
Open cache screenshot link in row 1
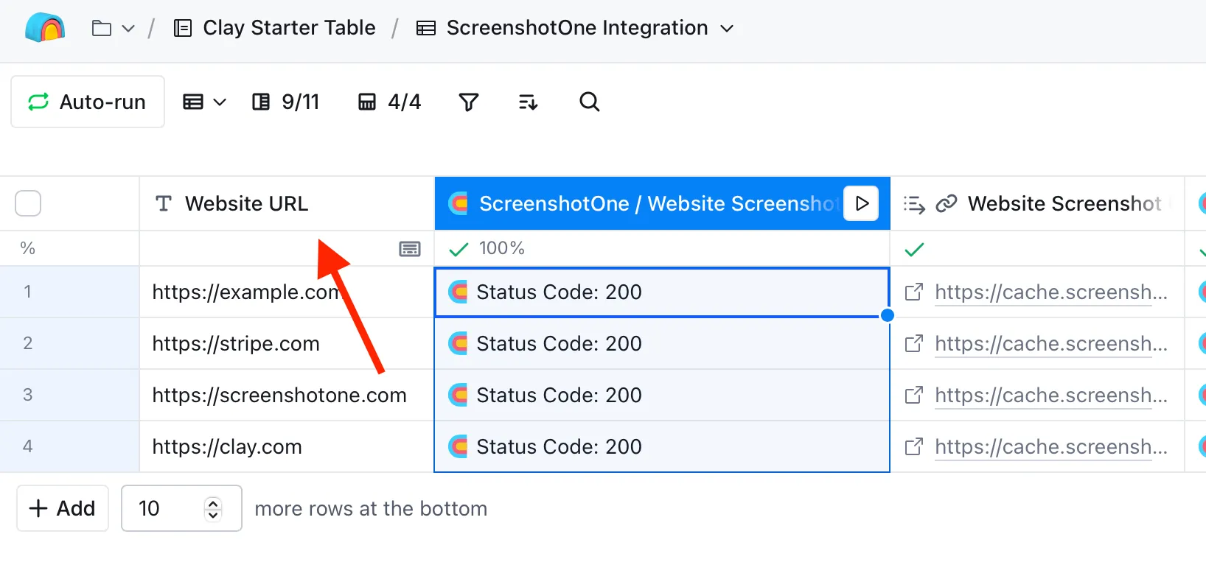pos(1051,292)
